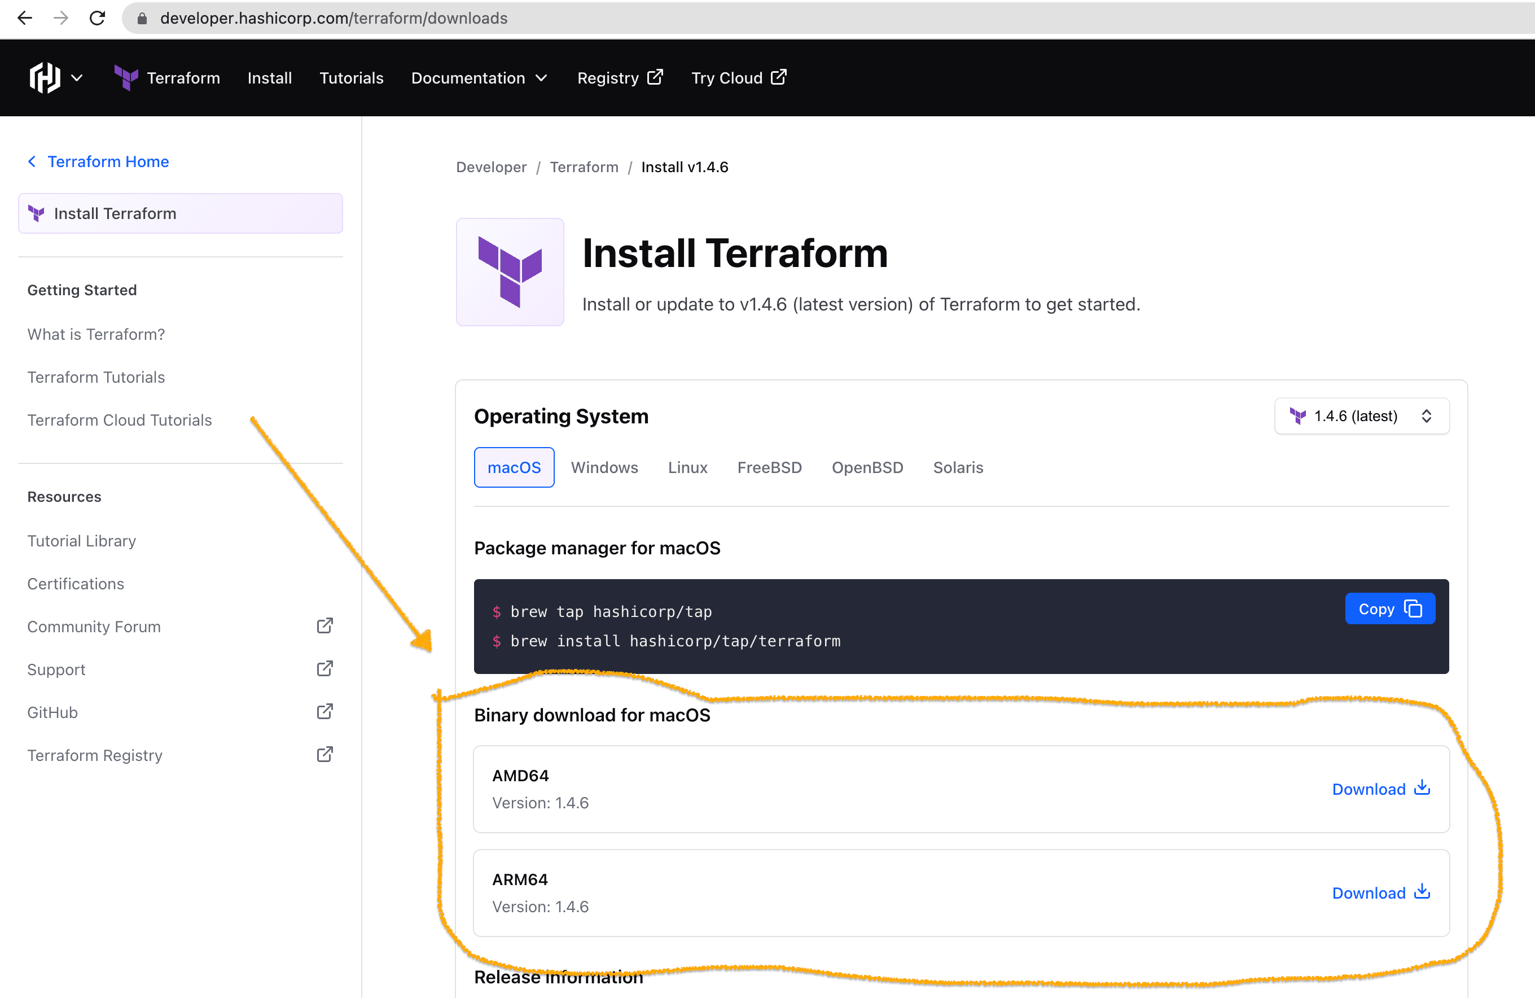Viewport: 1535px width, 998px height.
Task: Expand chevron next to HashiCorp logo
Action: 77,78
